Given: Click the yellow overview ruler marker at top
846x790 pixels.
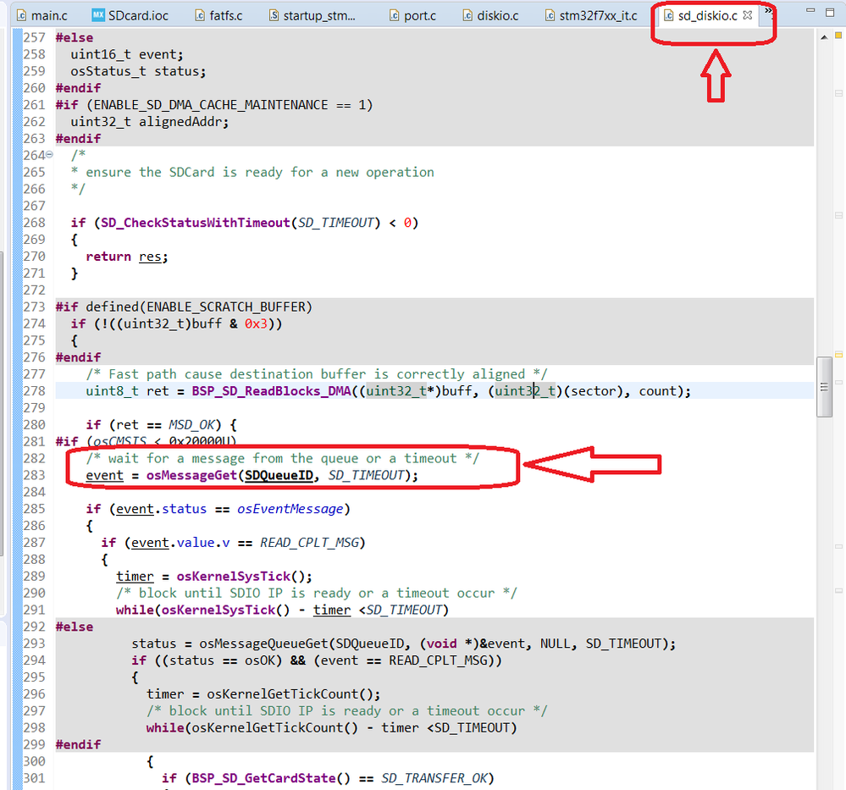Looking at the screenshot, I should pyautogui.click(x=838, y=35).
